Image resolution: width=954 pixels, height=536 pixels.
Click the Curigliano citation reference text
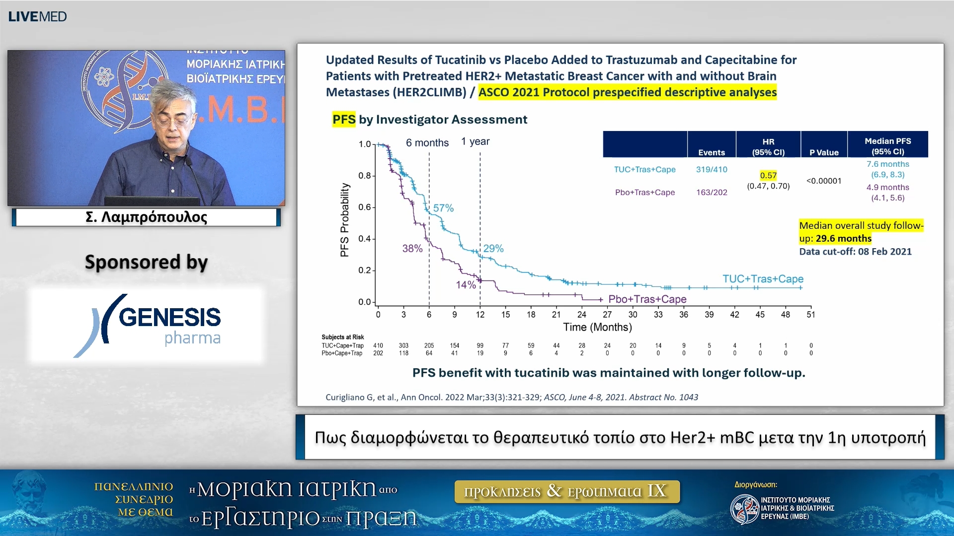[511, 397]
